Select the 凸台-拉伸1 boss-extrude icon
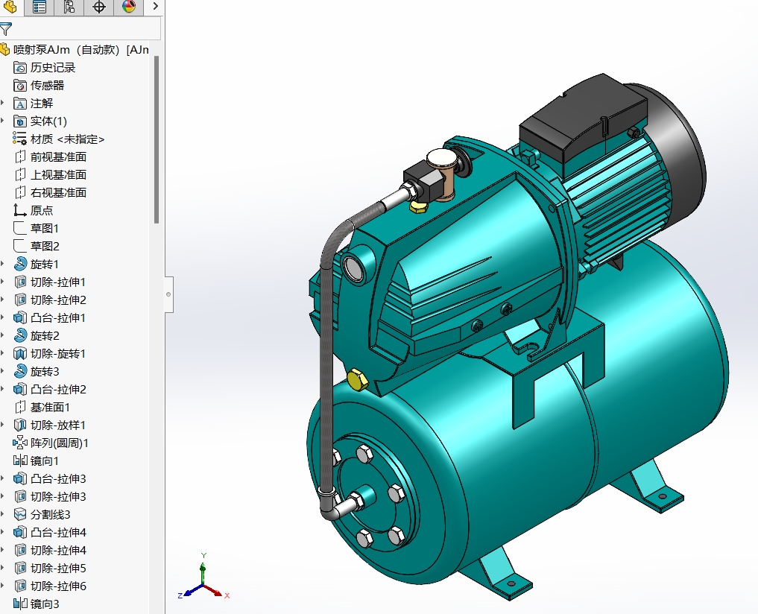Screen dimensions: 758x614 click(20, 317)
